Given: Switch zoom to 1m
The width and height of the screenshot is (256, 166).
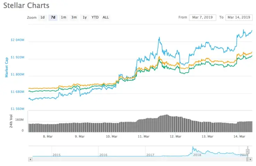Looking at the screenshot, I should [x=63, y=17].
